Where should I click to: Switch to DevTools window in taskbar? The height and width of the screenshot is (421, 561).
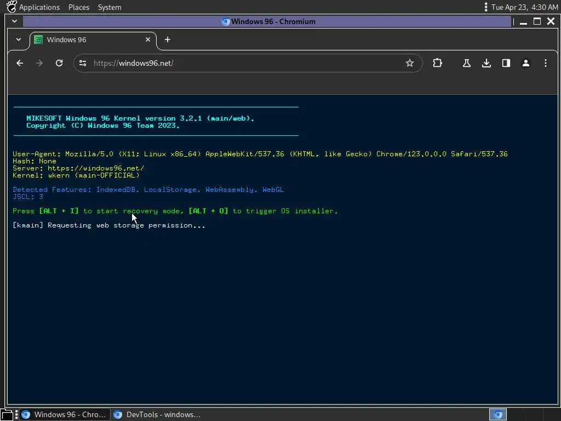[x=157, y=414]
